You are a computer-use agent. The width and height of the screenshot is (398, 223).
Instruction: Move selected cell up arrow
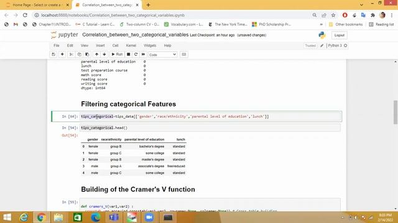pos(96,55)
